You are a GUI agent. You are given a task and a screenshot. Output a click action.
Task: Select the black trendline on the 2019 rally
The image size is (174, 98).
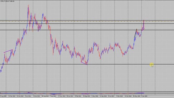pyautogui.click(x=135, y=33)
